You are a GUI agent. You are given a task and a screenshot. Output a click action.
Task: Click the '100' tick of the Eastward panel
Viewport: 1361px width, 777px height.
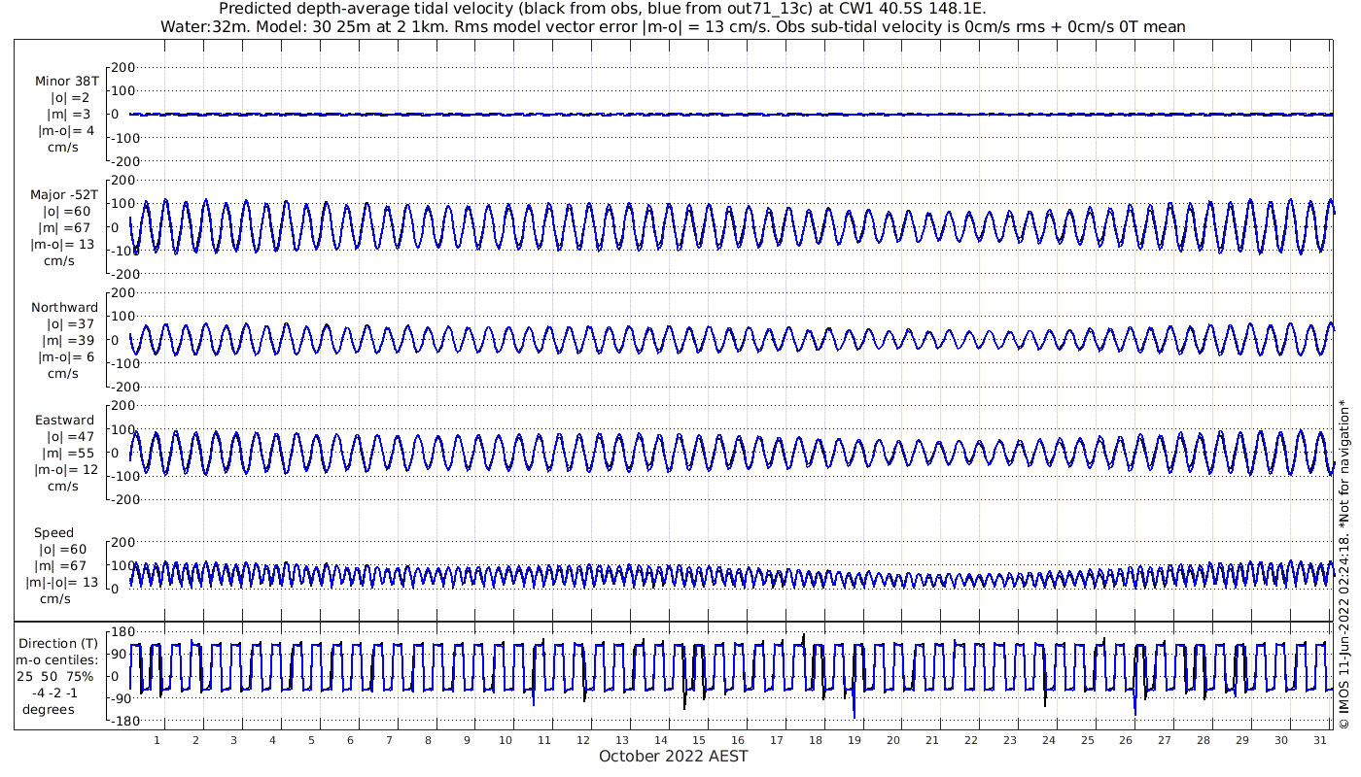[122, 429]
